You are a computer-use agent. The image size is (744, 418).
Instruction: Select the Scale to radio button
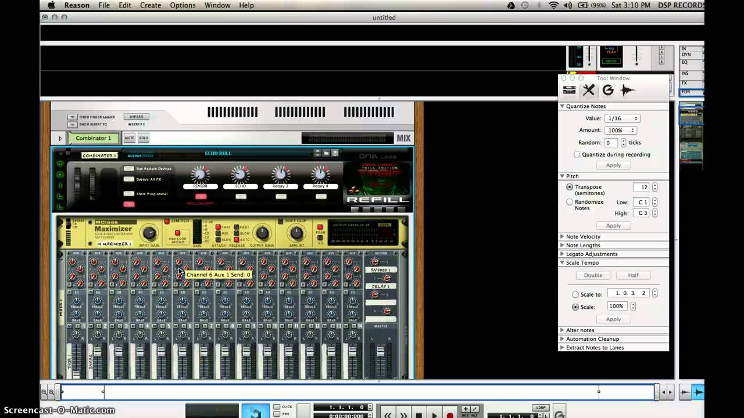point(575,294)
